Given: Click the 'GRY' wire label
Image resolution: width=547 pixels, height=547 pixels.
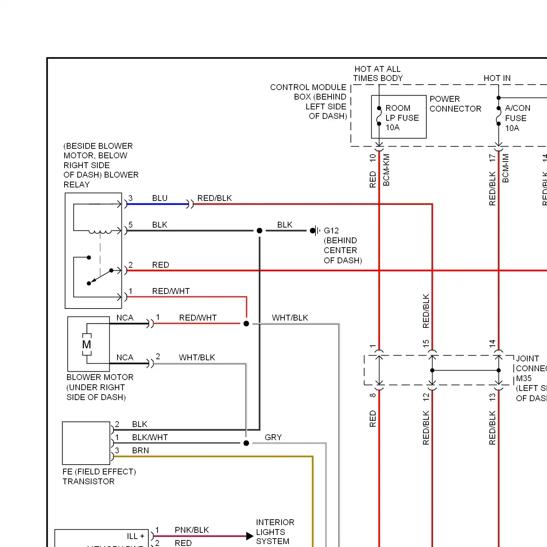Looking at the screenshot, I should (273, 437).
